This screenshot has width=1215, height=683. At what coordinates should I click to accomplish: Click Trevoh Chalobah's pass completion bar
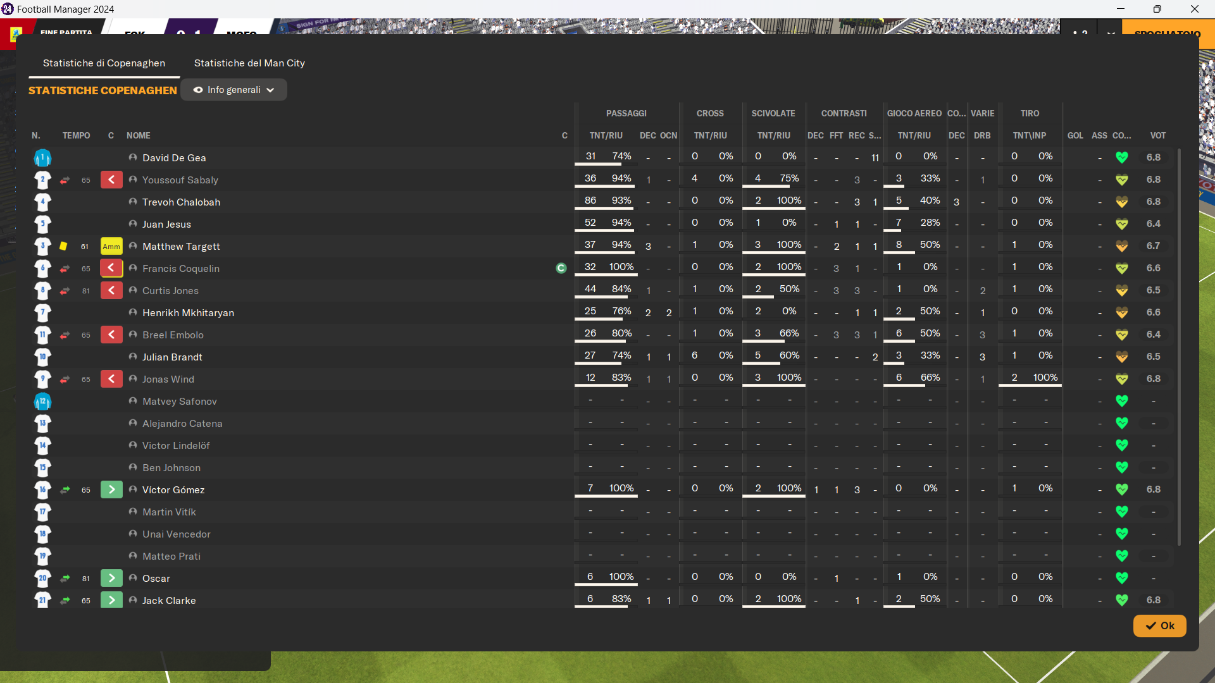[605, 209]
